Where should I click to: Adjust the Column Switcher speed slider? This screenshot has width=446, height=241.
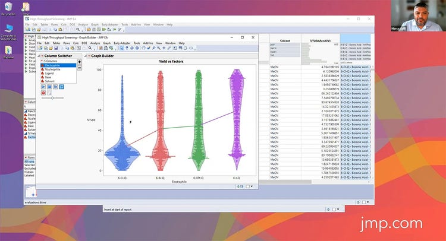(52, 98)
